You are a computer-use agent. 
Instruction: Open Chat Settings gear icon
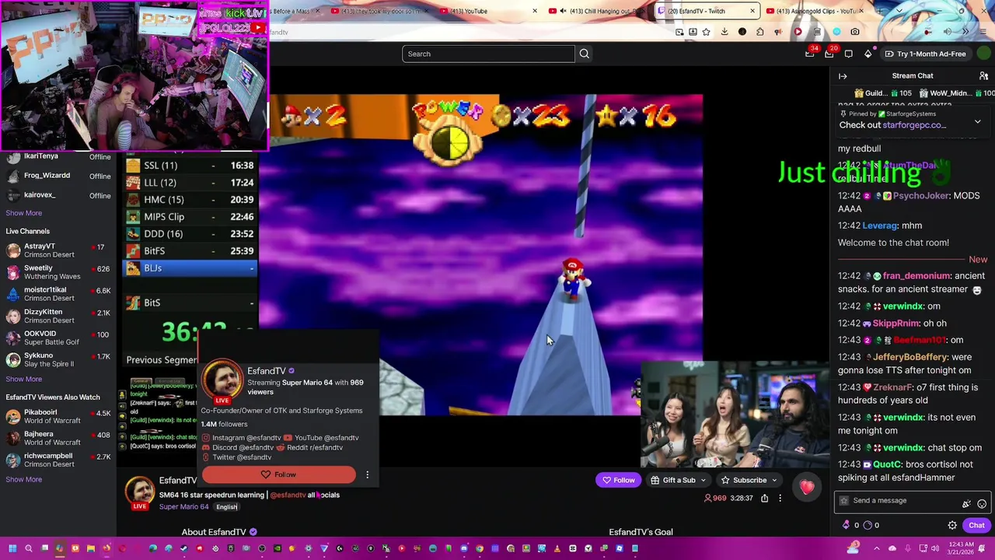(x=952, y=526)
